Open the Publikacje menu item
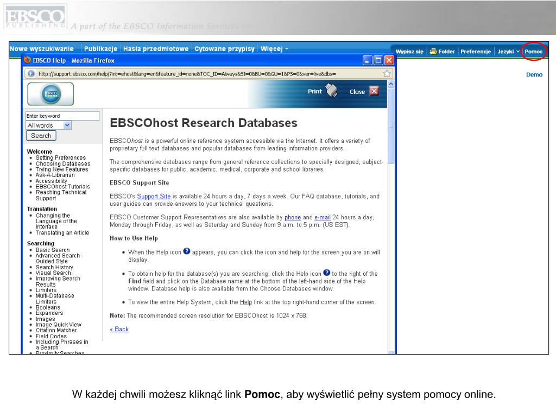The height and width of the screenshot is (417, 556). click(100, 49)
